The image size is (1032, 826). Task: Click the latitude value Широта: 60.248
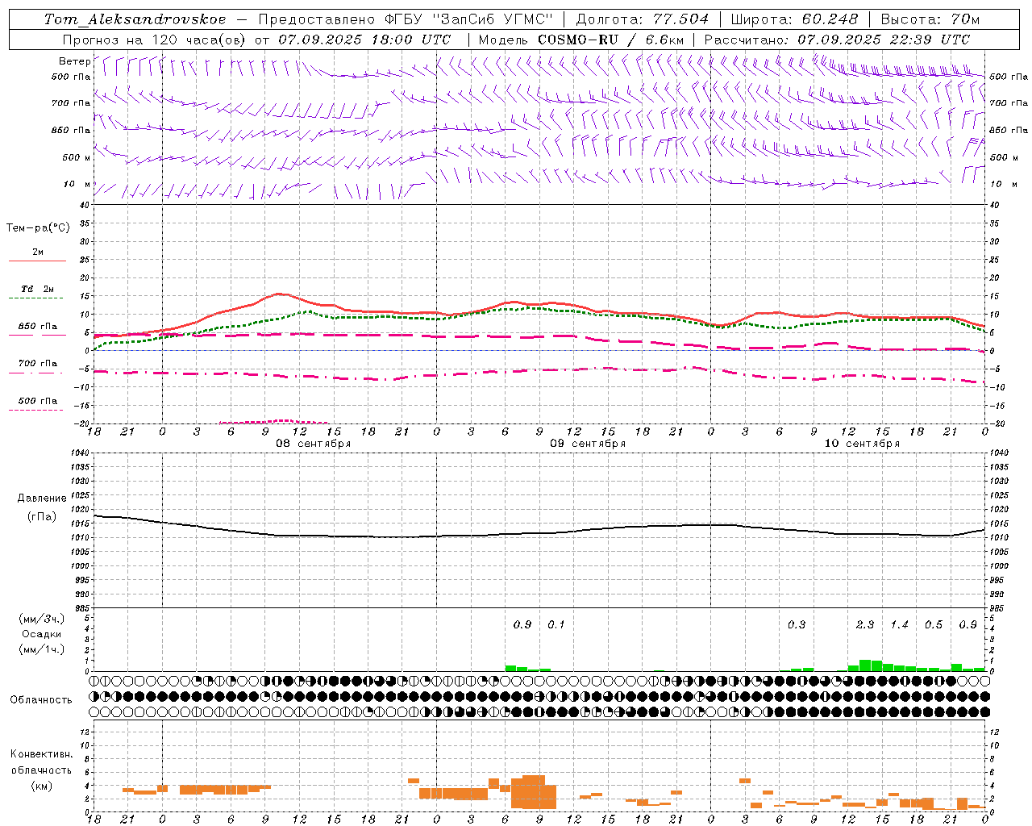pos(795,19)
